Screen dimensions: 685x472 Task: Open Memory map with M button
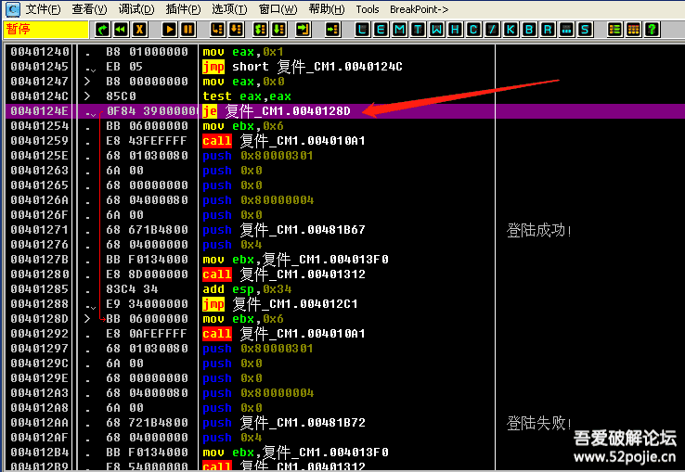[x=400, y=29]
